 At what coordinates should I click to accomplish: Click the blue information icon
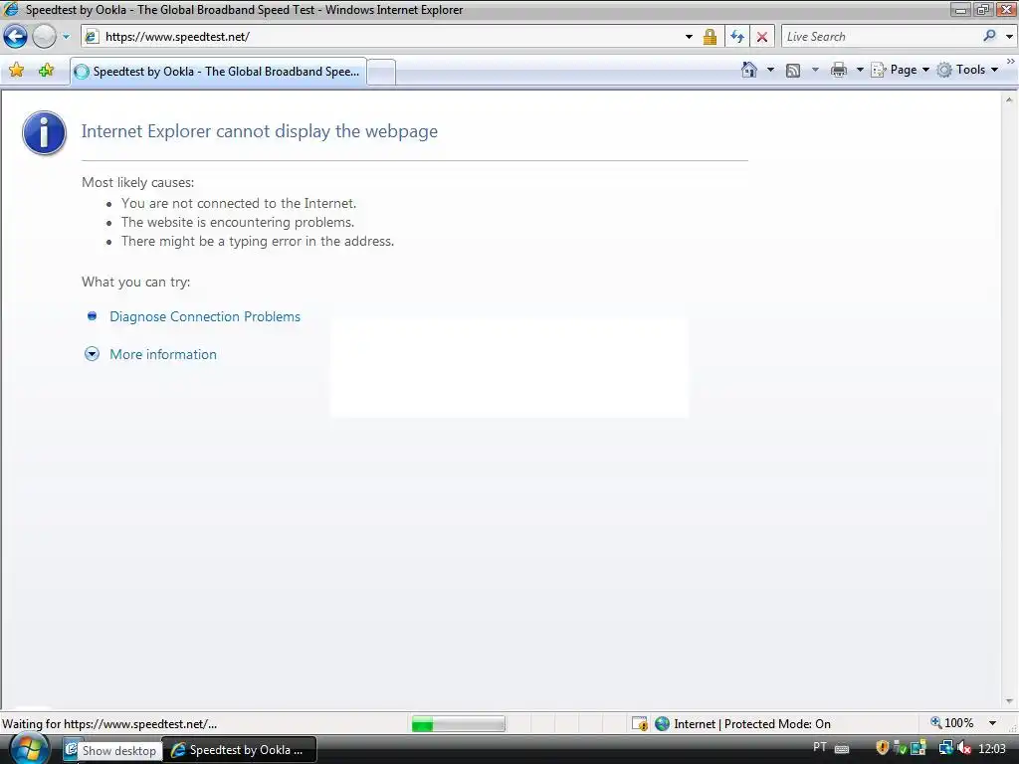tap(44, 132)
